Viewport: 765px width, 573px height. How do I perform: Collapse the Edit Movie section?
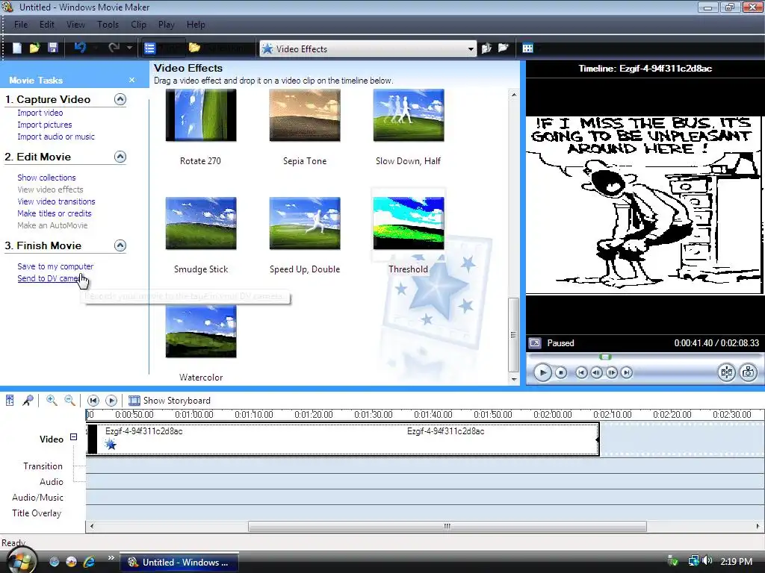(120, 157)
